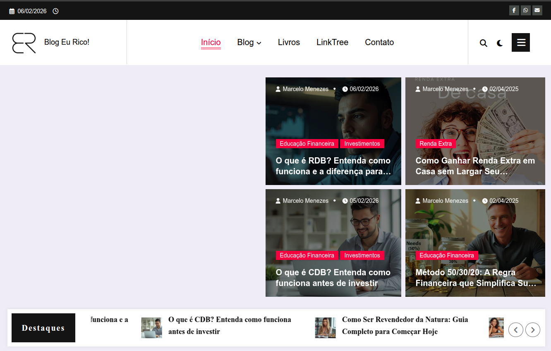Click the email envelope icon

click(537, 10)
